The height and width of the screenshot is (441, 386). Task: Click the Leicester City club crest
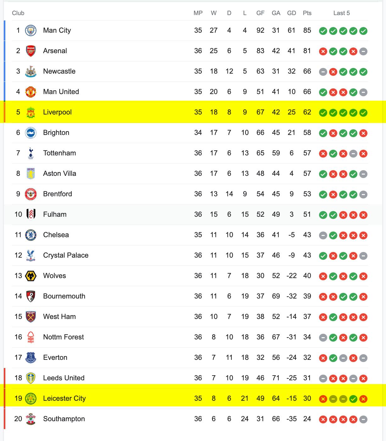click(x=31, y=399)
